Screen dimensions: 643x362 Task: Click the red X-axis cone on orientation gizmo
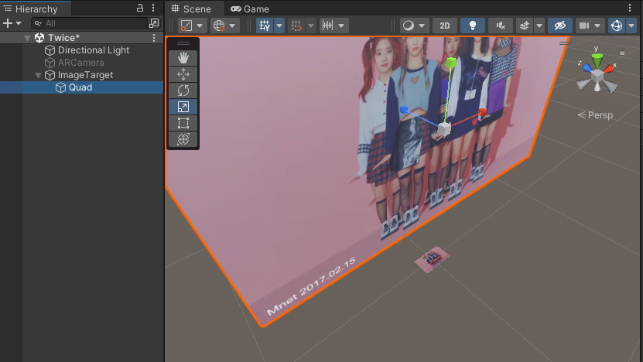(x=610, y=68)
